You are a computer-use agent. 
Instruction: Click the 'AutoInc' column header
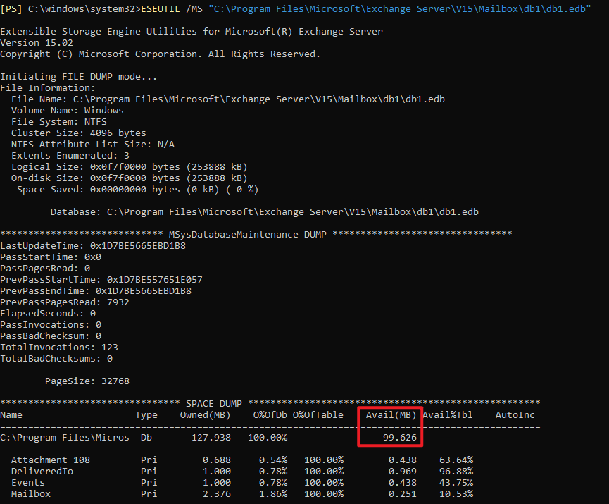[x=515, y=415]
